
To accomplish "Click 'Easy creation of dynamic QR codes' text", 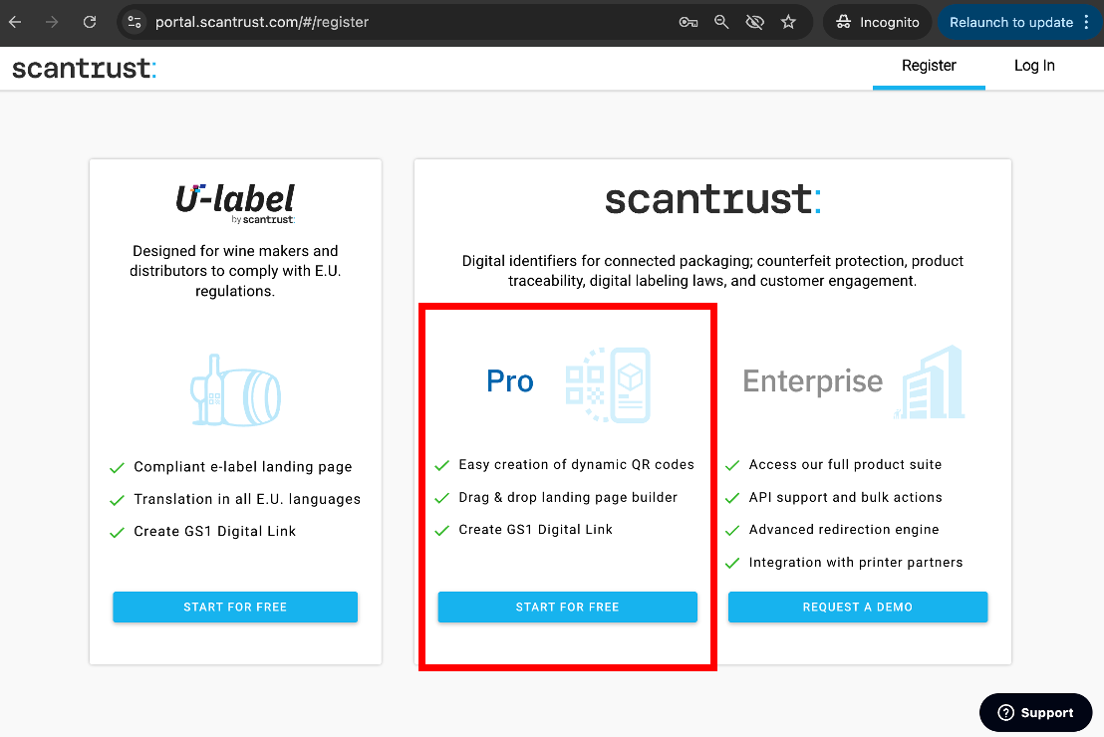I will pos(576,464).
